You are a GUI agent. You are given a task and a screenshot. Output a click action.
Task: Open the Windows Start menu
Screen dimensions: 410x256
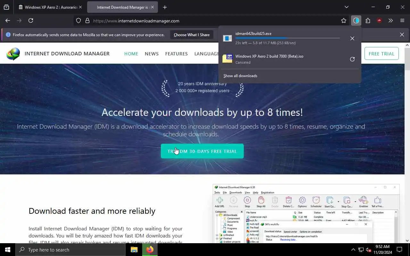8,250
